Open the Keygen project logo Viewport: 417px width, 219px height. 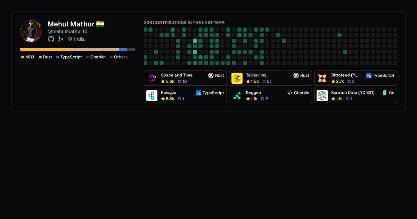tap(237, 96)
